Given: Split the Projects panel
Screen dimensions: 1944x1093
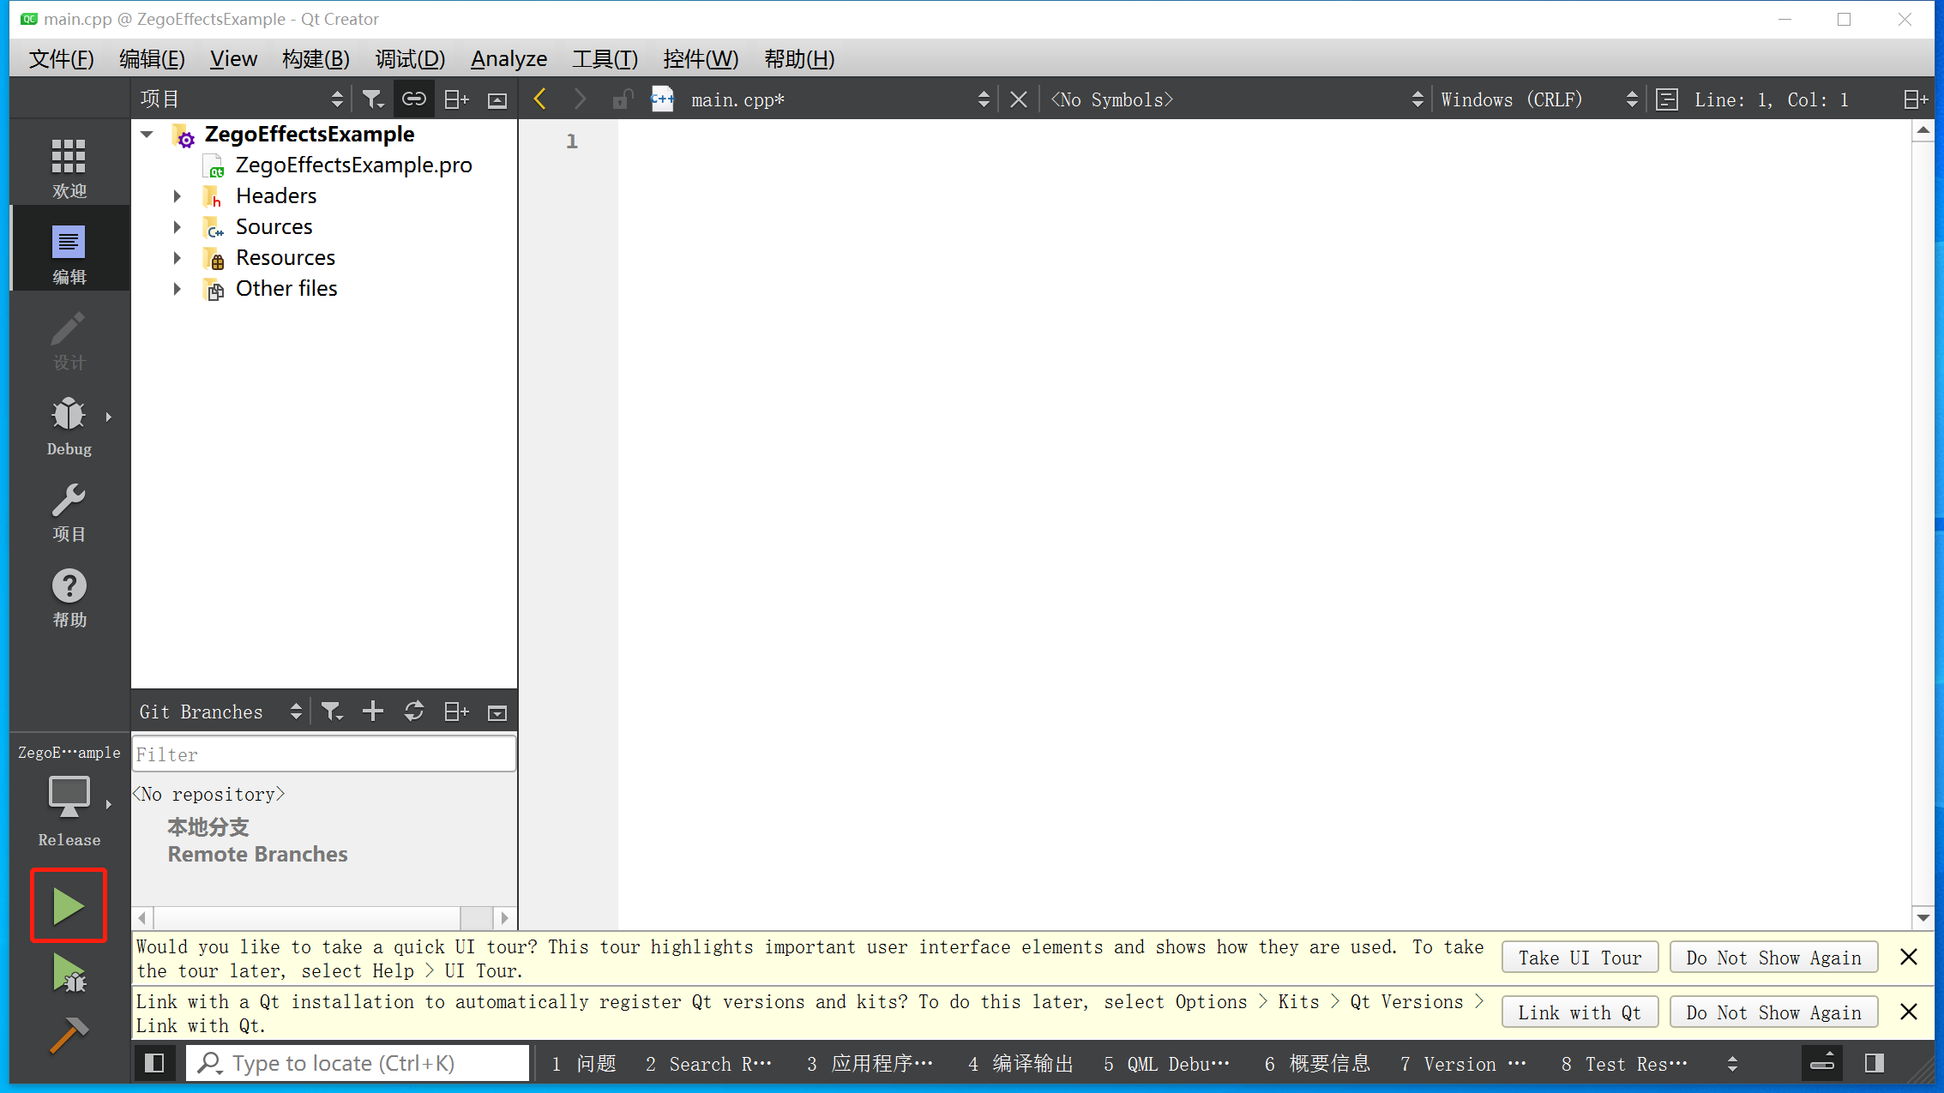Looking at the screenshot, I should click(x=456, y=99).
